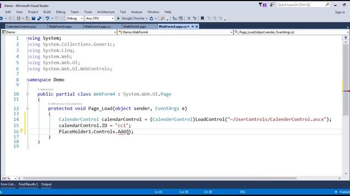Open the Window menu
Viewport: 350px width, 196px height.
click(153, 12)
